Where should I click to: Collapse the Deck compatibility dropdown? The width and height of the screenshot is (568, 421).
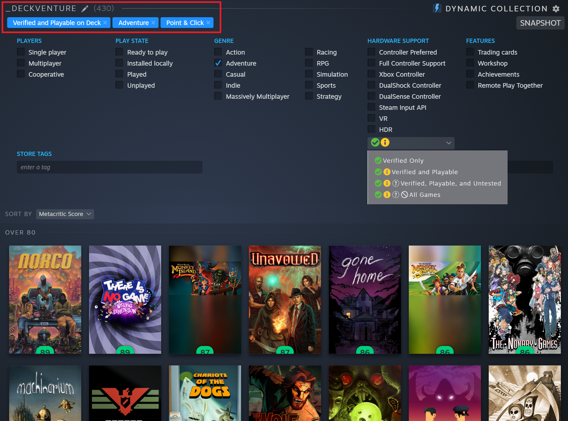(411, 143)
